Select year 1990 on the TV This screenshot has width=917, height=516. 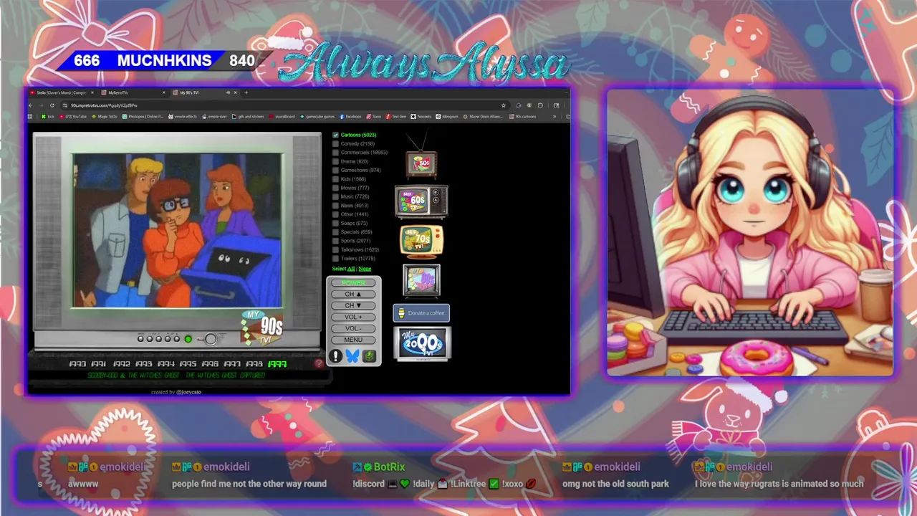[x=77, y=364]
